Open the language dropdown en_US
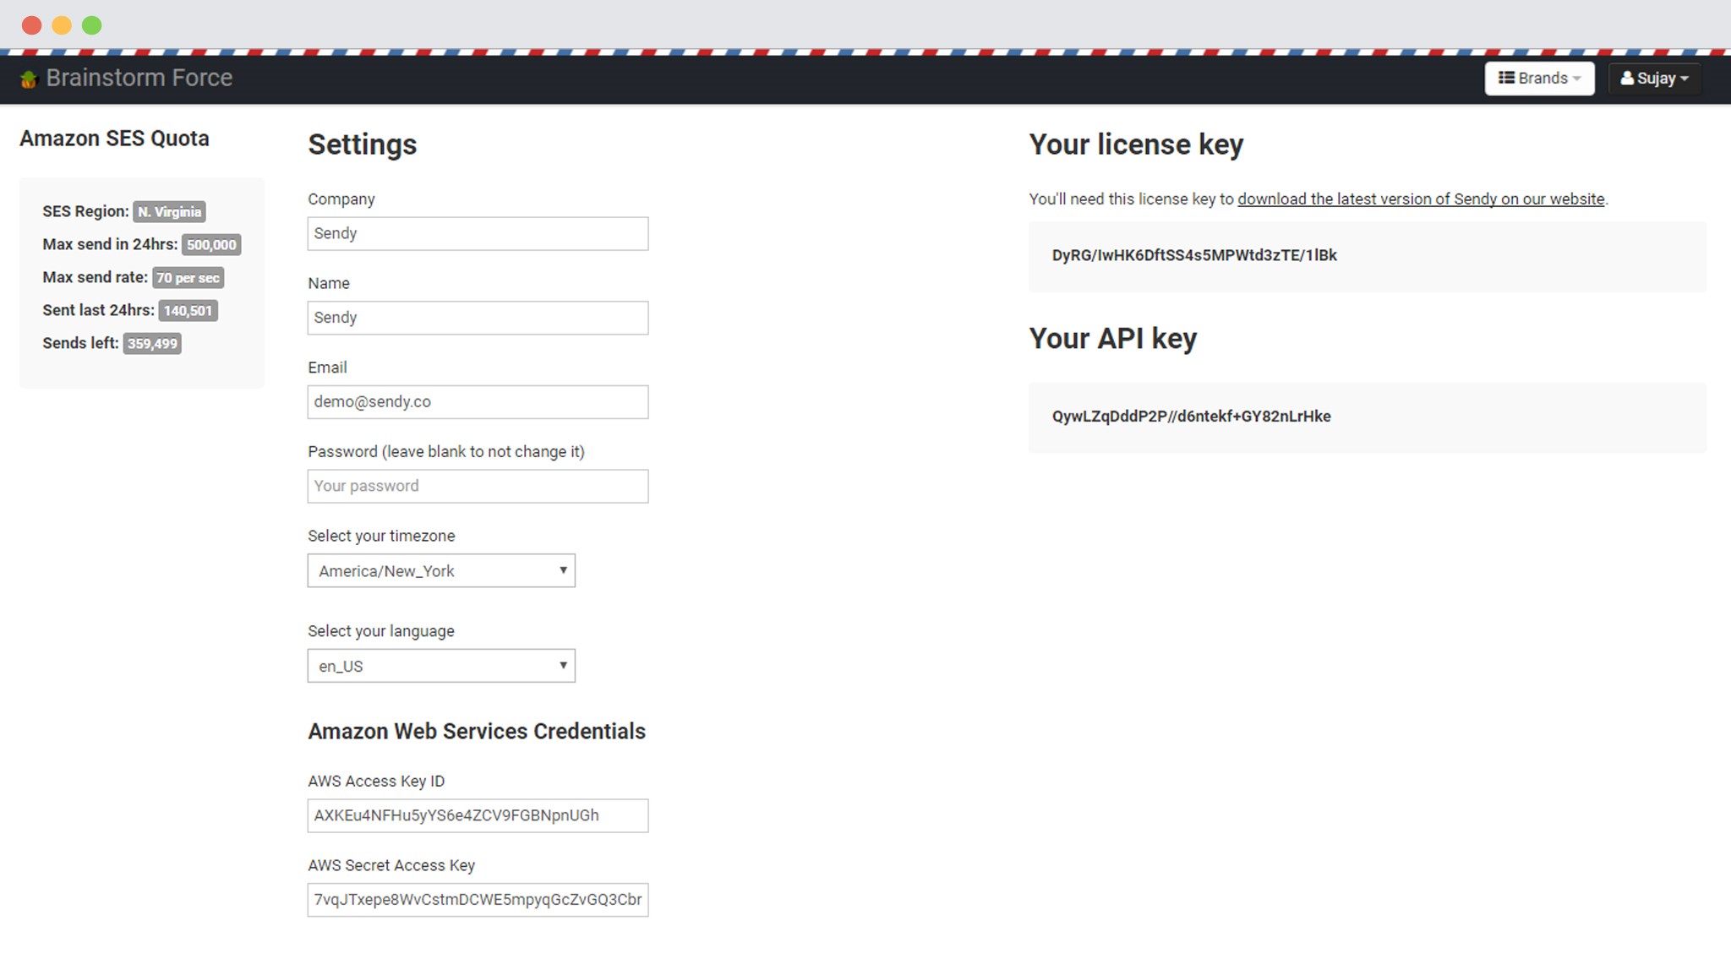 click(x=441, y=666)
